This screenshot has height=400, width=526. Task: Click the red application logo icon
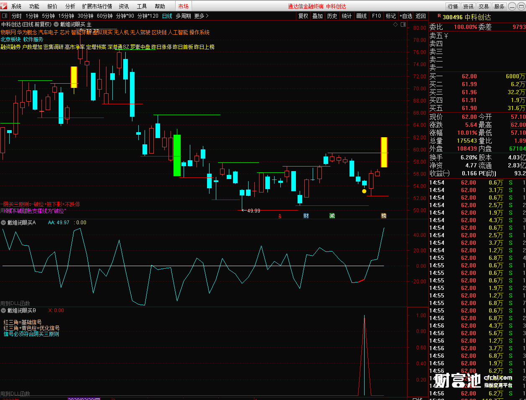(4, 6)
